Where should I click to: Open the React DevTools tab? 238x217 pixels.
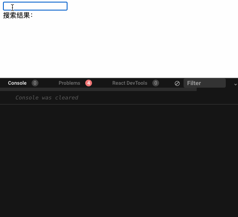click(130, 83)
